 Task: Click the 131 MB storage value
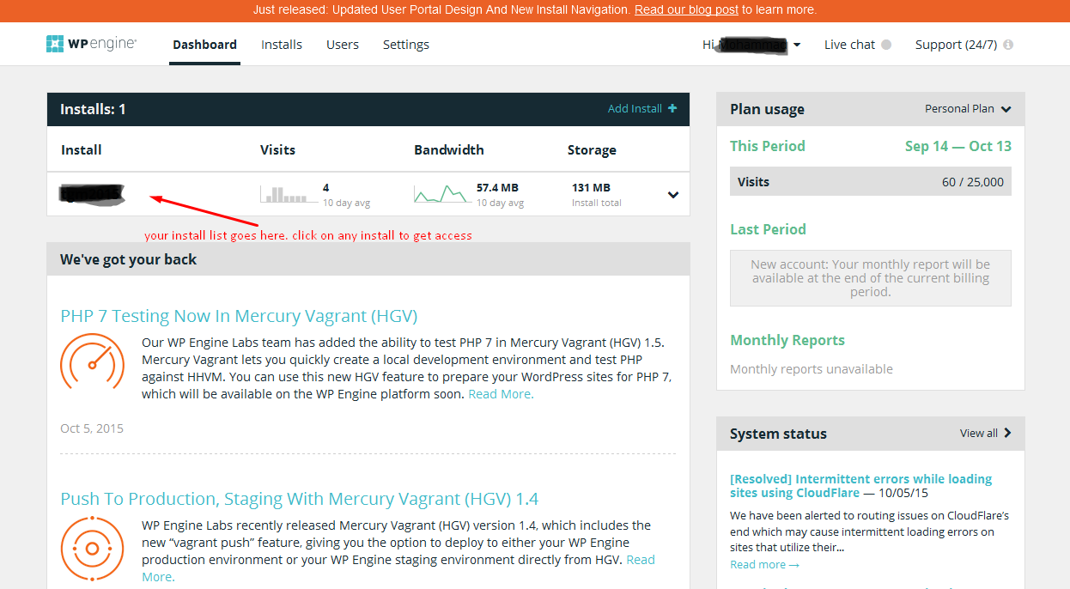coord(591,187)
